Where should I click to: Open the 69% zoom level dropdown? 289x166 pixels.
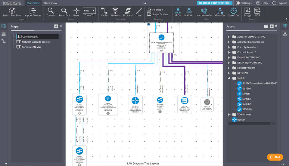tap(89, 11)
